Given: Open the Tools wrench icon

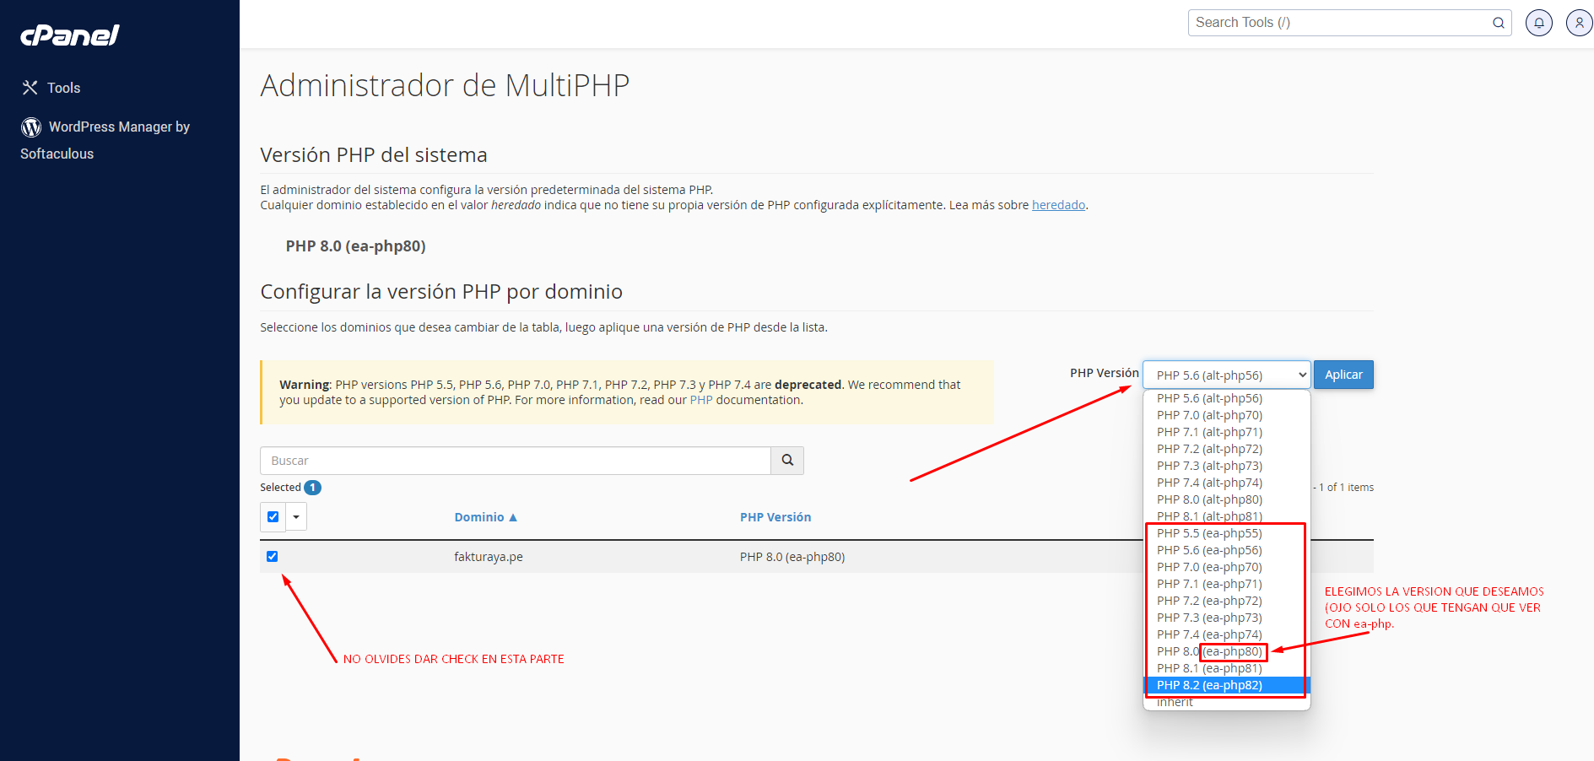Looking at the screenshot, I should click(30, 88).
